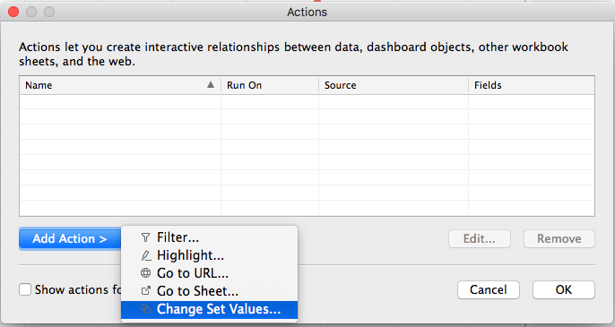
Task: Click the Name column sort arrow
Action: (211, 85)
